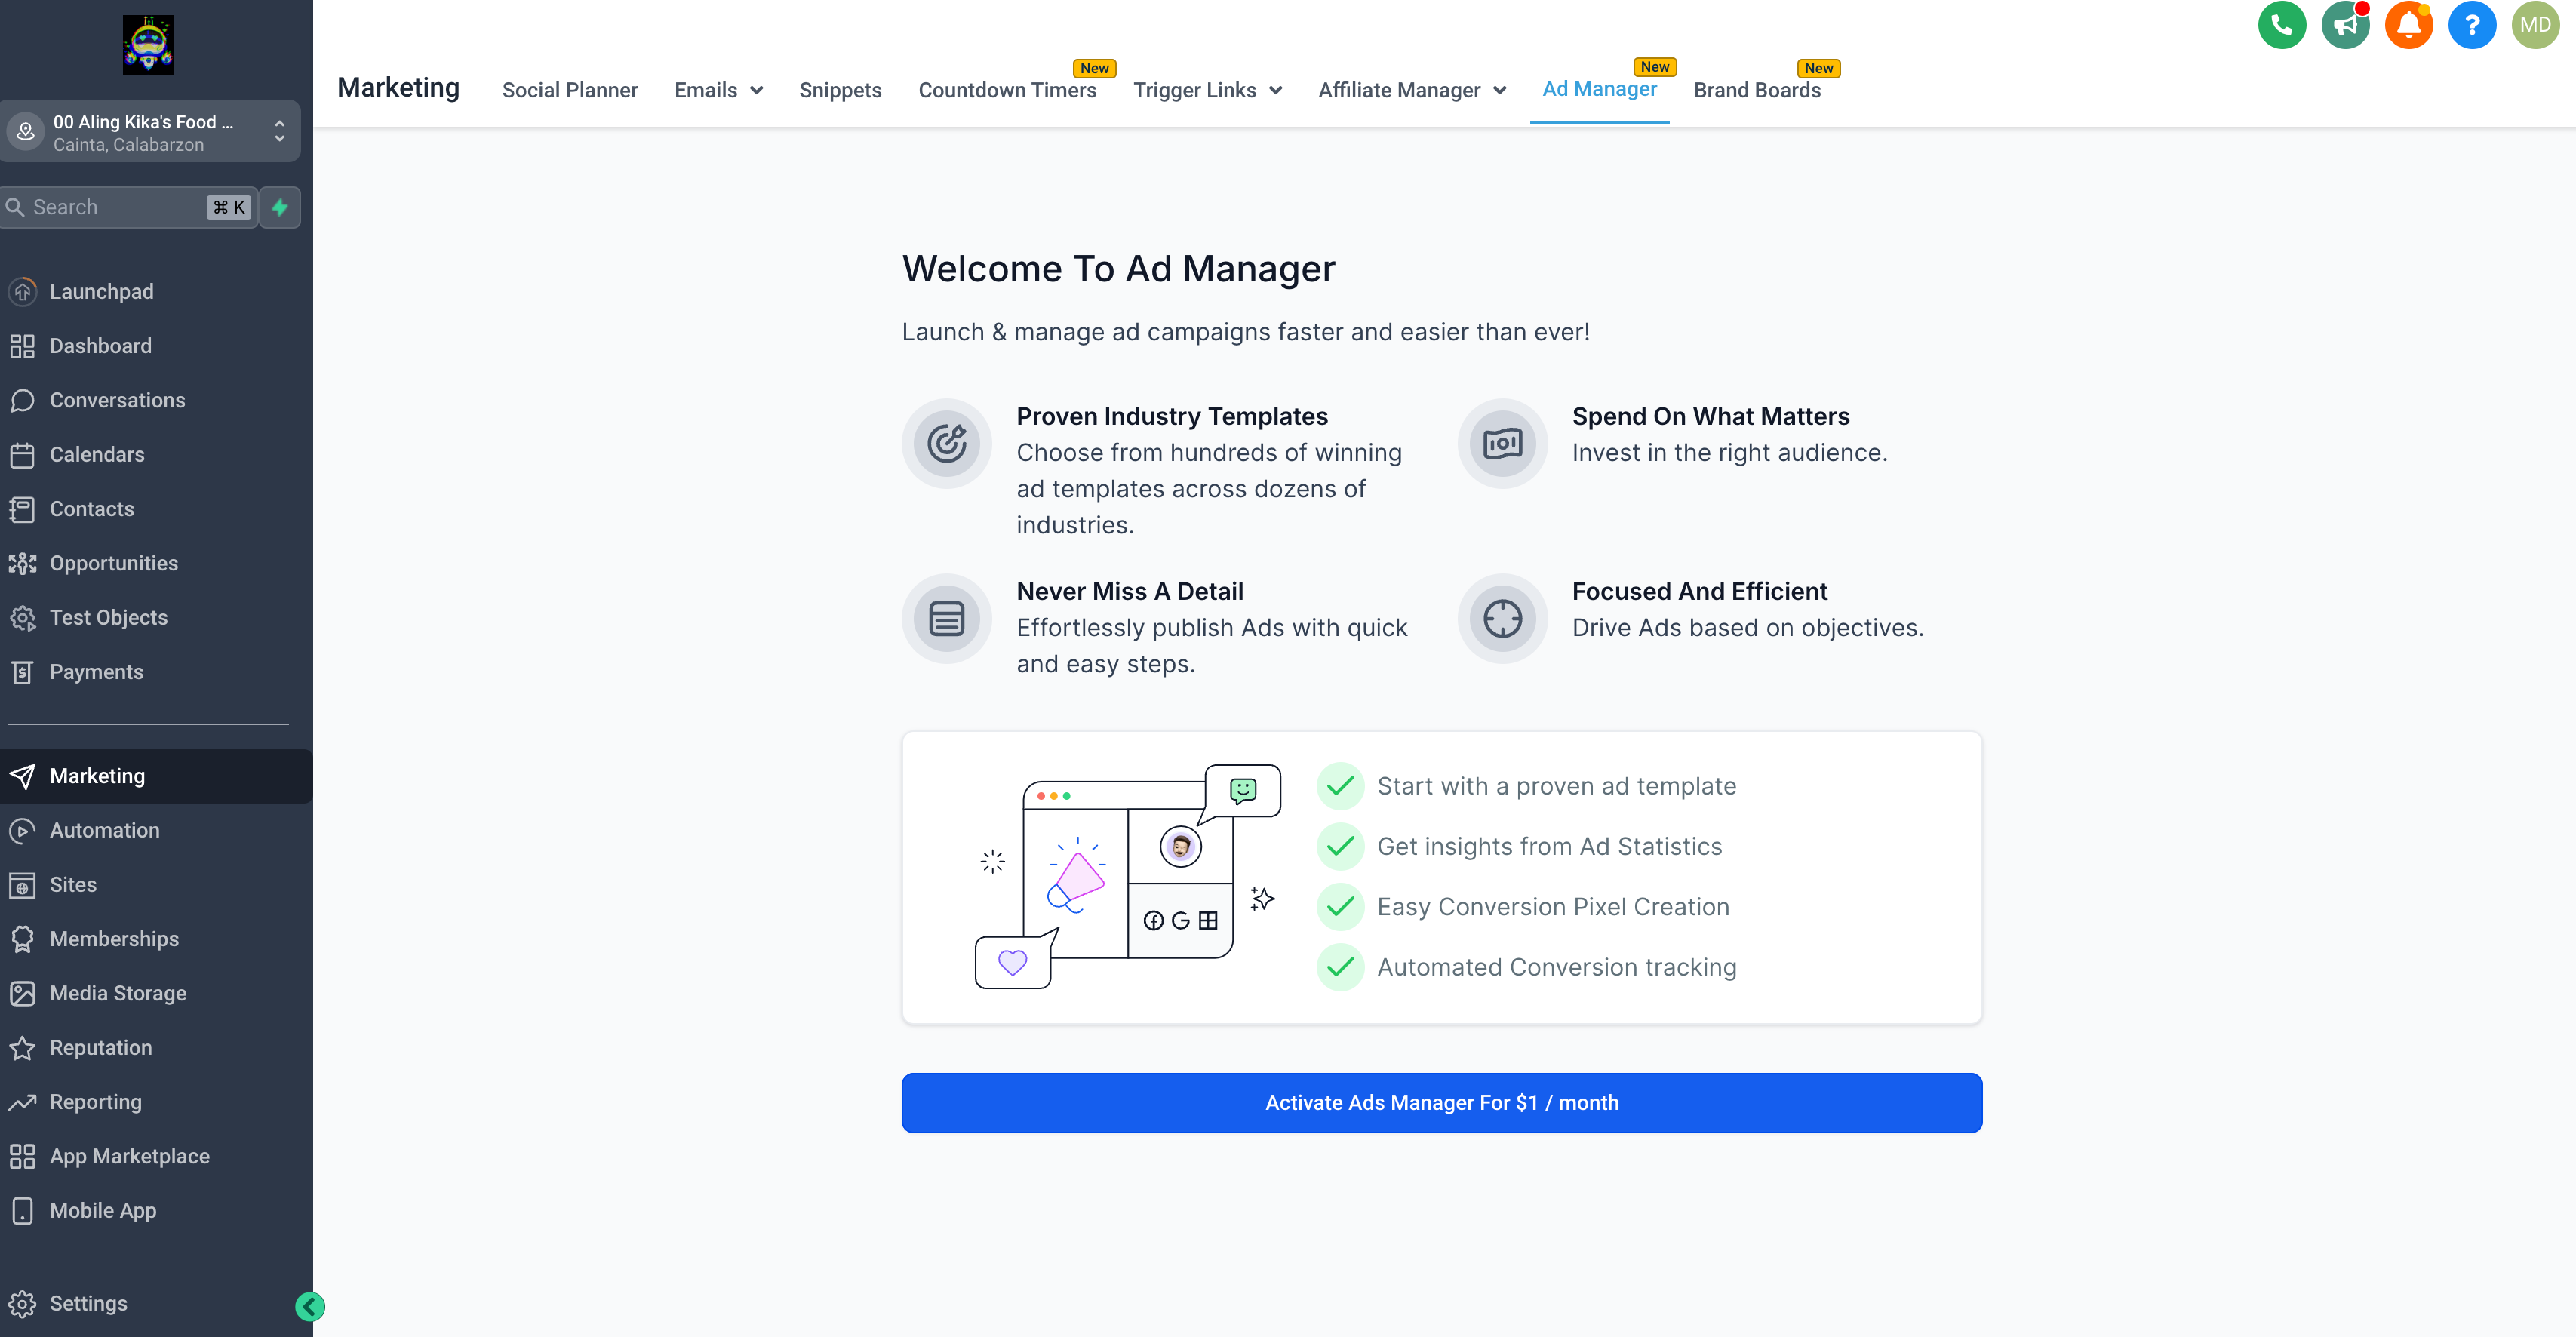This screenshot has height=1337, width=2576.
Task: Open the MD user avatar
Action: coord(2535,25)
